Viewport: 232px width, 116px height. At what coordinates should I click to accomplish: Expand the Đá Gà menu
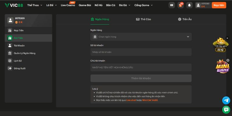[x=124, y=5]
